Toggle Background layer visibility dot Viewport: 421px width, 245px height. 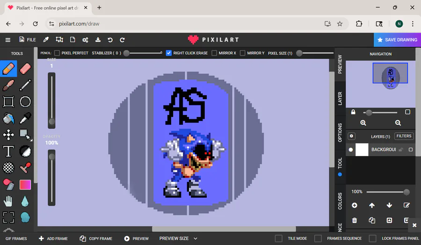tap(351, 150)
